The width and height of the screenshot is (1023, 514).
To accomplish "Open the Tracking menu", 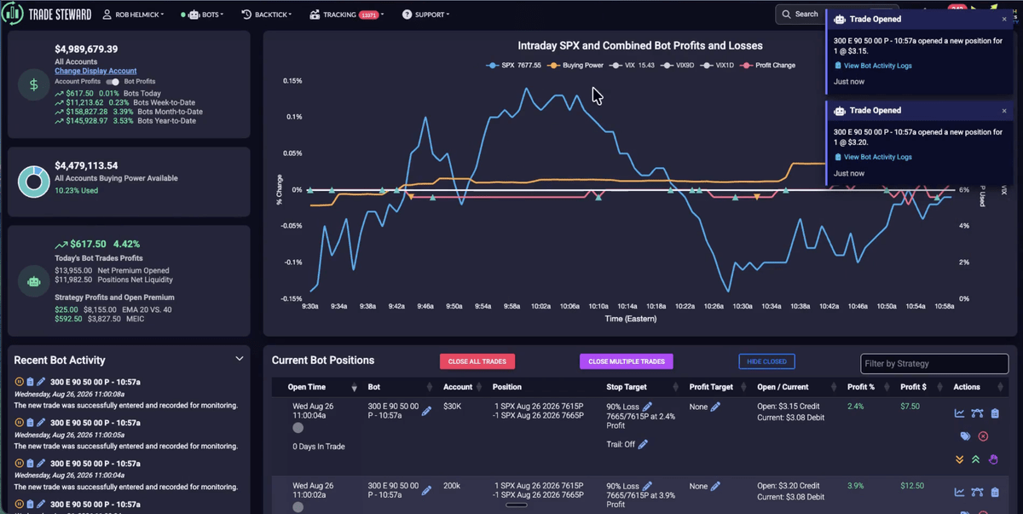I will click(x=347, y=14).
